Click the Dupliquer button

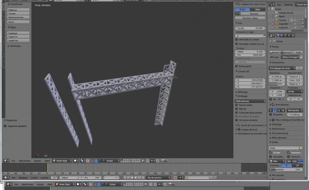click(13, 33)
